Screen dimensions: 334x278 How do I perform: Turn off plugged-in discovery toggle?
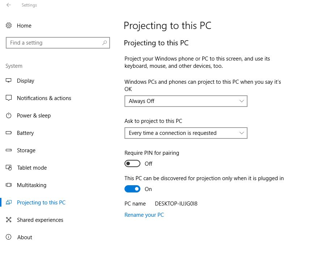[132, 189]
